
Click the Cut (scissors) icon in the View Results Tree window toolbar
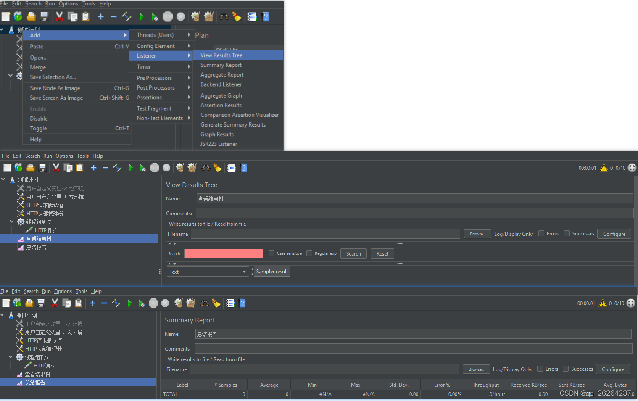click(55, 168)
